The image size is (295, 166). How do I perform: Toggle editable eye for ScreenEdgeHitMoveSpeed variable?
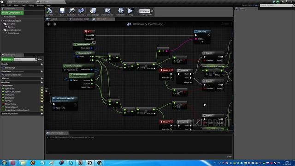[x=42, y=110]
